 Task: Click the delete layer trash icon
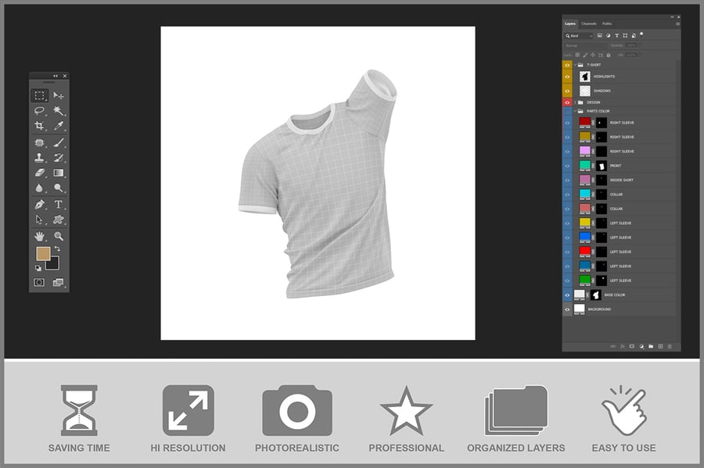(x=670, y=346)
